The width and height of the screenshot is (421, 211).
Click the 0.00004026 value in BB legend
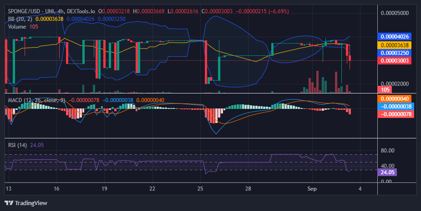(x=81, y=19)
